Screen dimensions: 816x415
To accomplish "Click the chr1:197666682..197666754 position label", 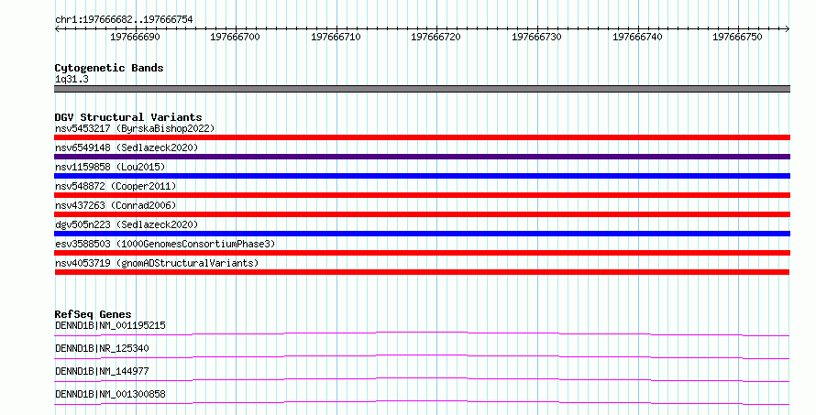I will pos(124,20).
